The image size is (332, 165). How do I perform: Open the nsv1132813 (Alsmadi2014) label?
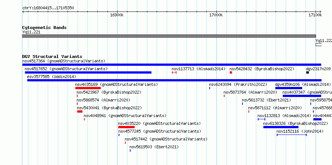click(x=284, y=116)
